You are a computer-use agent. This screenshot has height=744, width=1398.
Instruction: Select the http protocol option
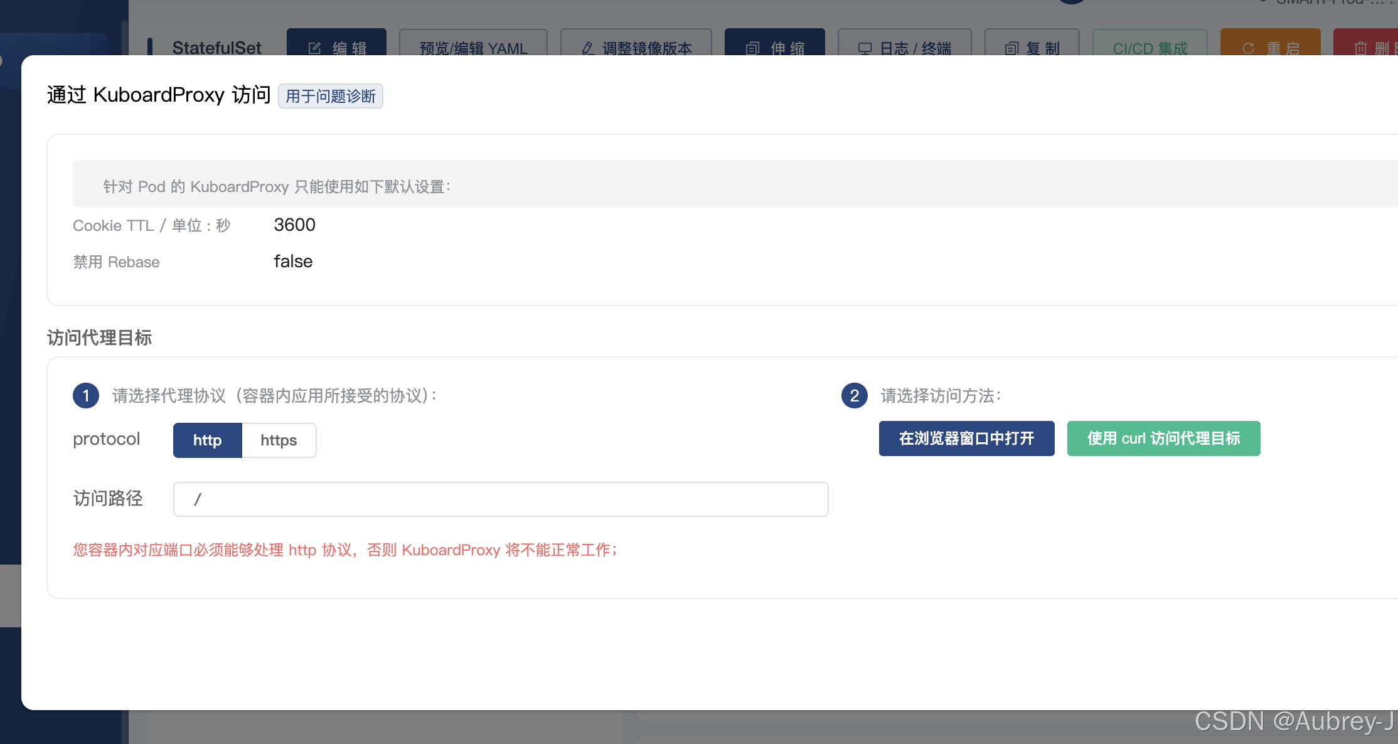coord(207,440)
